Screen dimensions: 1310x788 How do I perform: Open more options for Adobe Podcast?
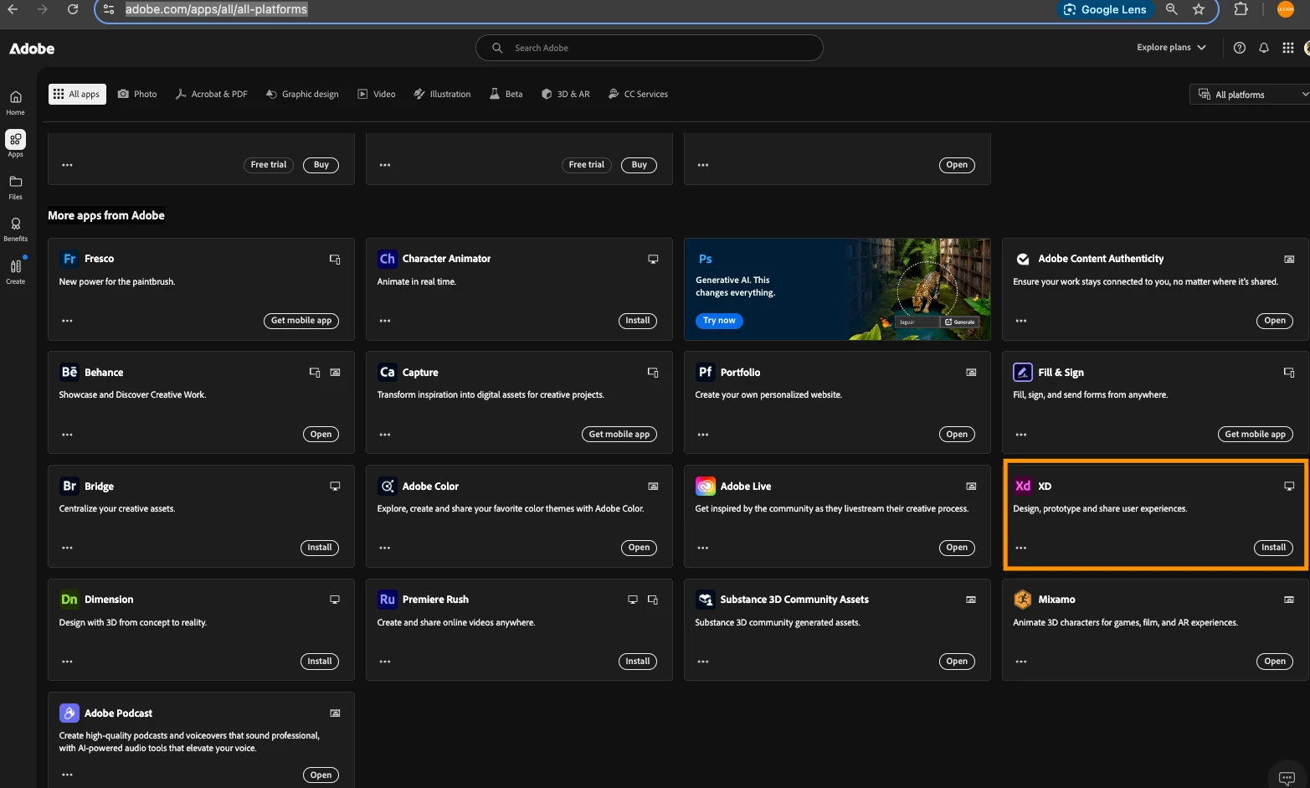(x=67, y=775)
